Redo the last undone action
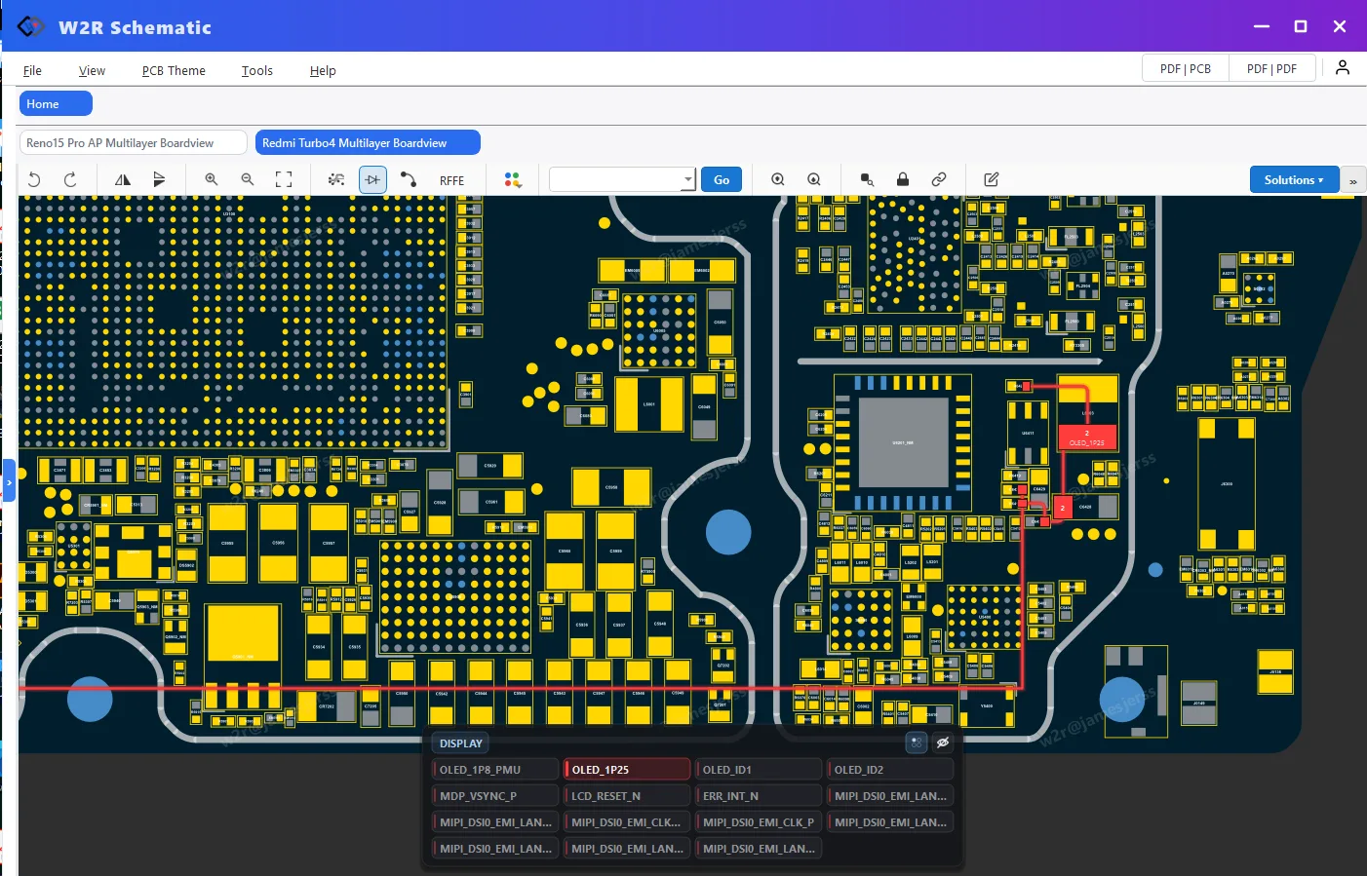The height and width of the screenshot is (876, 1367). [70, 179]
